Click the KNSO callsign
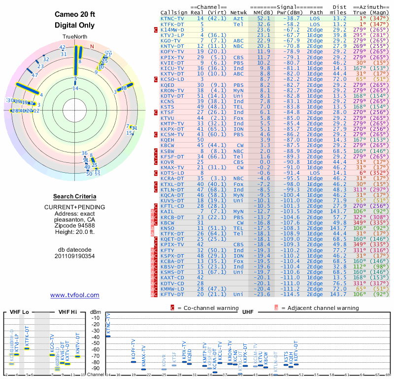Screen dimensions: 394x379 pos(167,228)
